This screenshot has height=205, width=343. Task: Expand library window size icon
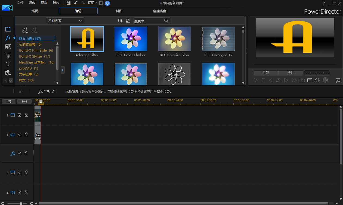point(128,21)
